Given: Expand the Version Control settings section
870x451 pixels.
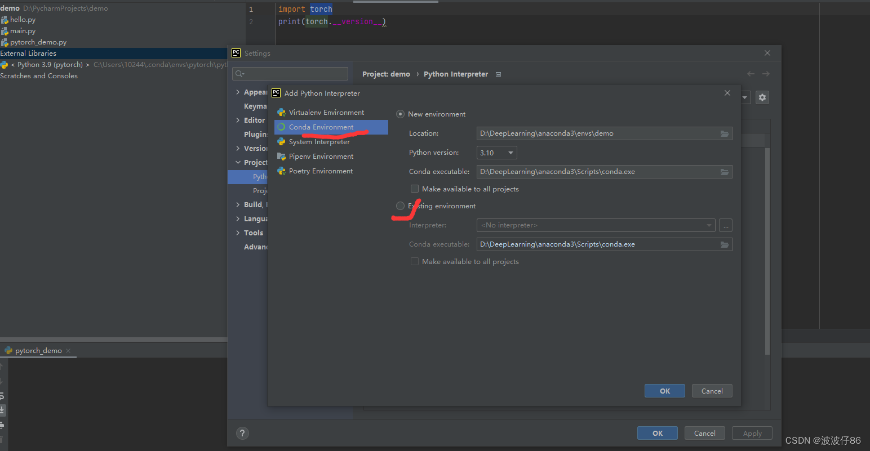Looking at the screenshot, I should (x=238, y=149).
